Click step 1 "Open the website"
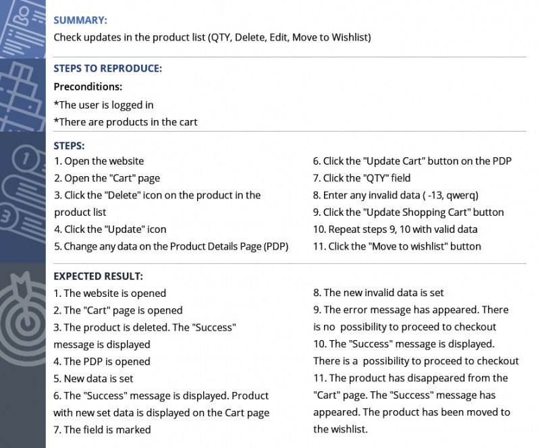This screenshot has width=540, height=448. coord(99,161)
